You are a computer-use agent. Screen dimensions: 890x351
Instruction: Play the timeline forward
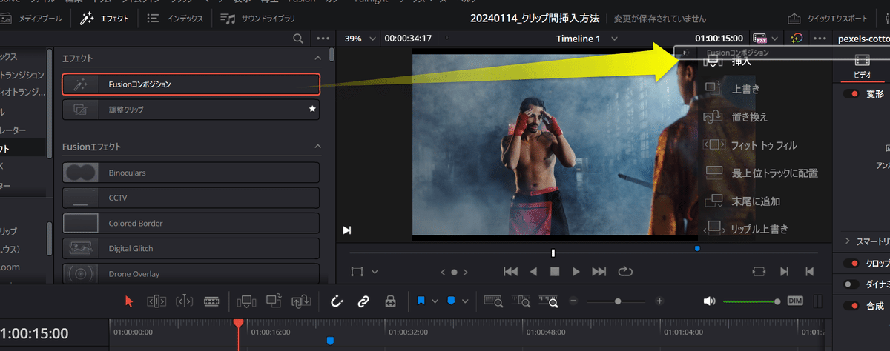[x=576, y=272]
